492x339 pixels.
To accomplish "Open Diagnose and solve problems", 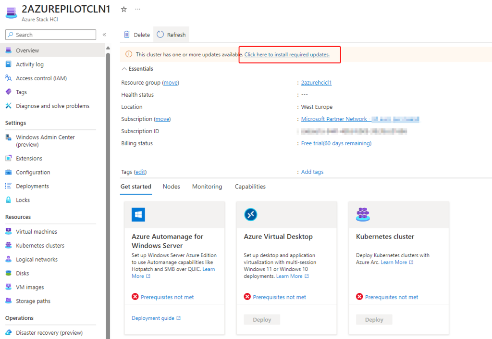I will [52, 106].
